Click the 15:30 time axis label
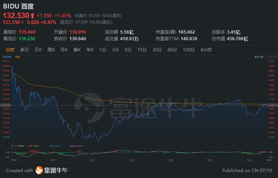This screenshot has height=178, width=278. coord(249,160)
